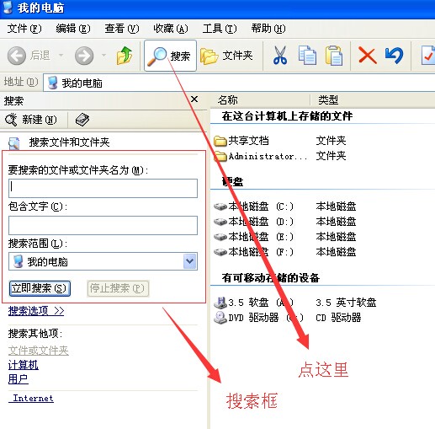Image resolution: width=435 pixels, height=429 pixels.
Task: Open the 后退 history dropdown arrow
Action: (61, 56)
